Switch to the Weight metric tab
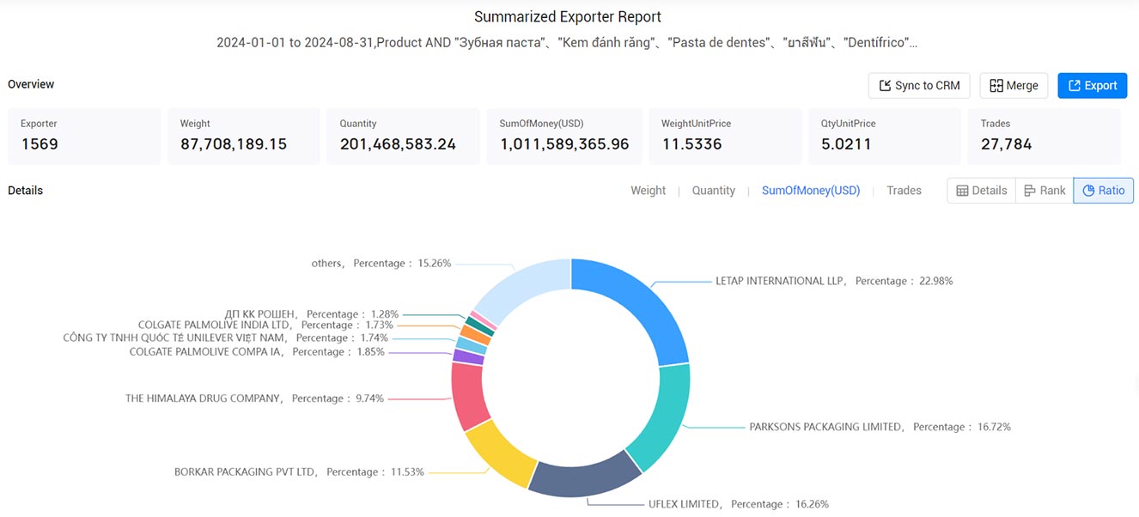Viewport: 1139px width, 517px height. click(648, 191)
